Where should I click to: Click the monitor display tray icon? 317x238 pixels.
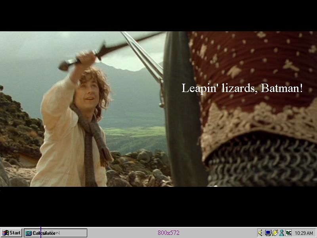pos(268,233)
